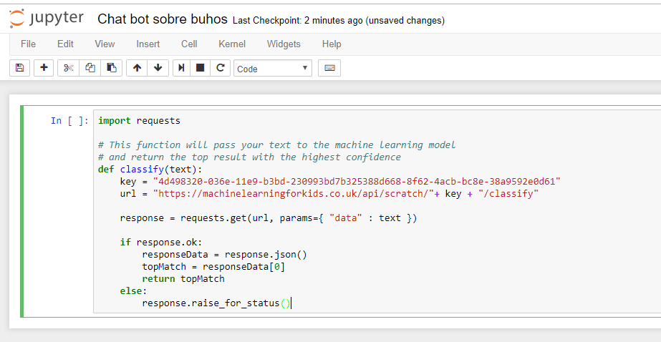Click the 'requests.get' response line
661x342 pixels.
click(x=268, y=218)
